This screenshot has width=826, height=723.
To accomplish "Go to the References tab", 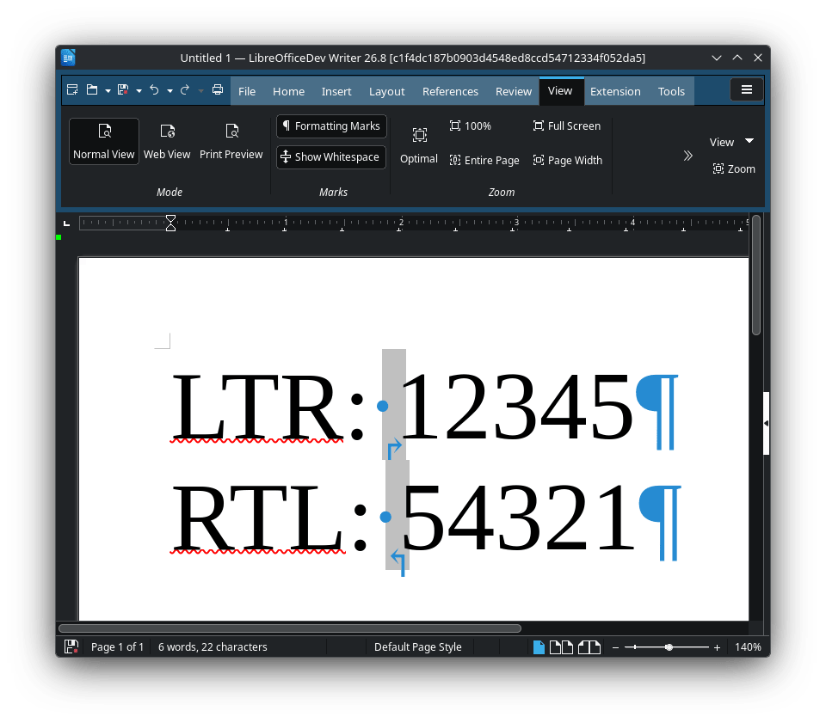I will pyautogui.click(x=450, y=92).
